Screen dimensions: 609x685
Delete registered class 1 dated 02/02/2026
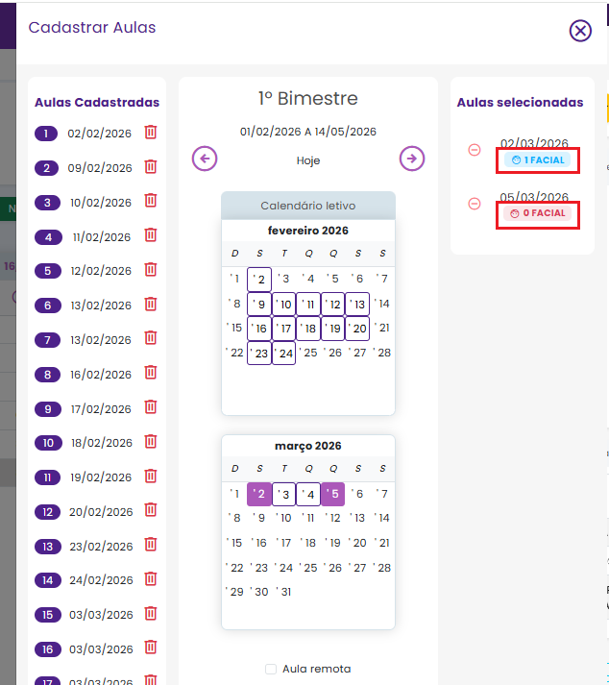click(x=151, y=133)
